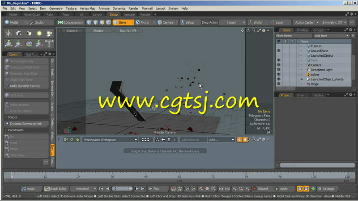Open the Add Item dropdown
The width and height of the screenshot is (358, 201).
click(331, 36)
